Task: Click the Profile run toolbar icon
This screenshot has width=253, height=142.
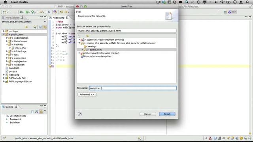Action: [33, 12]
